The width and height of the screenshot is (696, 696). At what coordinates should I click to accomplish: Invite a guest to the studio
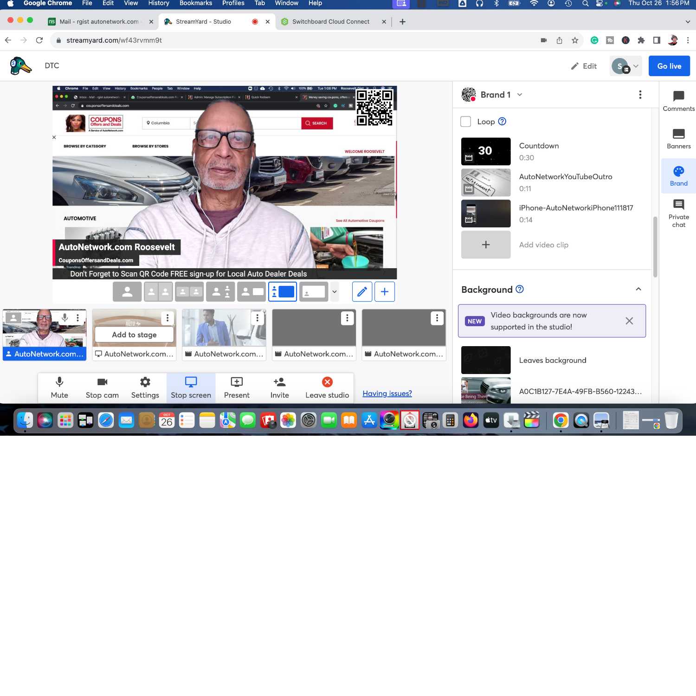click(279, 388)
